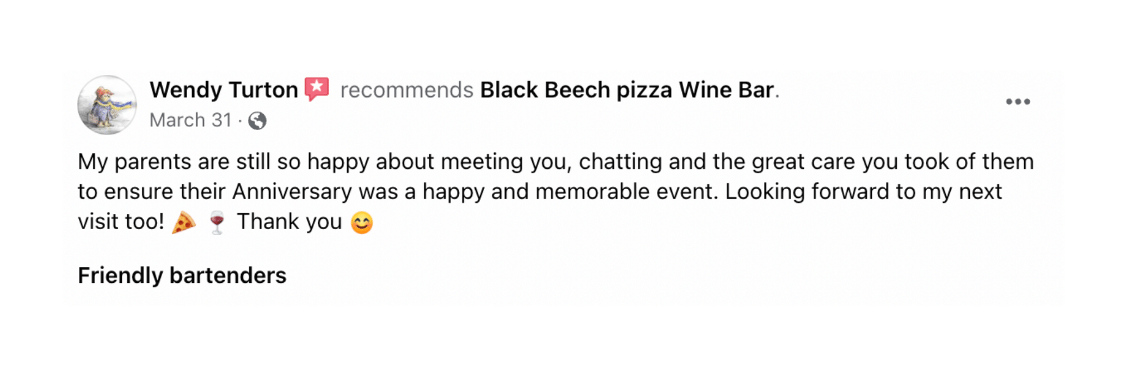This screenshot has width=1127, height=375.
Task: Open the post options three-dot menu
Action: (1018, 102)
